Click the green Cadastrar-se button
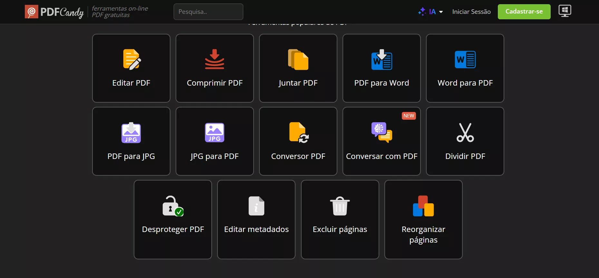The width and height of the screenshot is (599, 278). (x=524, y=12)
